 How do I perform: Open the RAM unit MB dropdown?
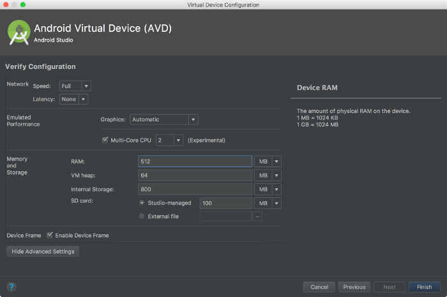tap(268, 162)
